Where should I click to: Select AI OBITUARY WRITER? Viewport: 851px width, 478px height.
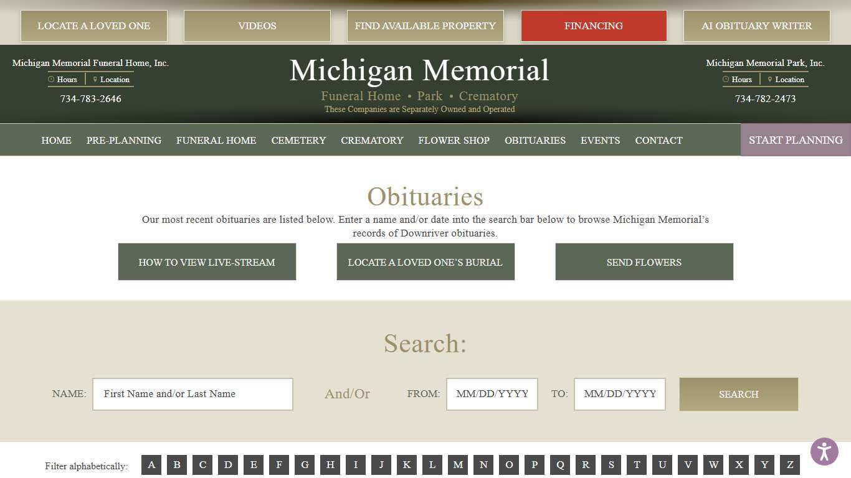pos(756,26)
